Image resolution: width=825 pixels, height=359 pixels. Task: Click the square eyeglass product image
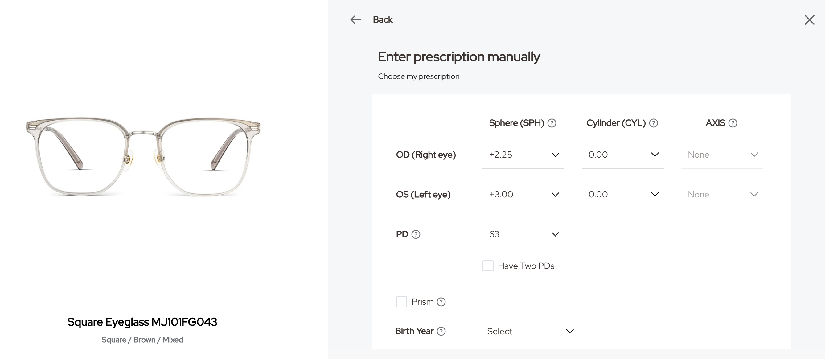tap(143, 156)
